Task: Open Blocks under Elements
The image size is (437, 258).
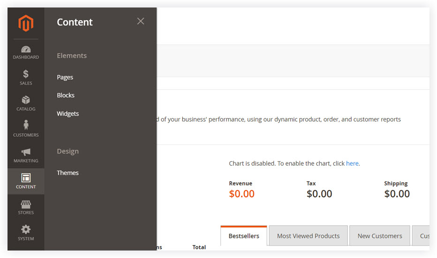Action: click(x=66, y=95)
